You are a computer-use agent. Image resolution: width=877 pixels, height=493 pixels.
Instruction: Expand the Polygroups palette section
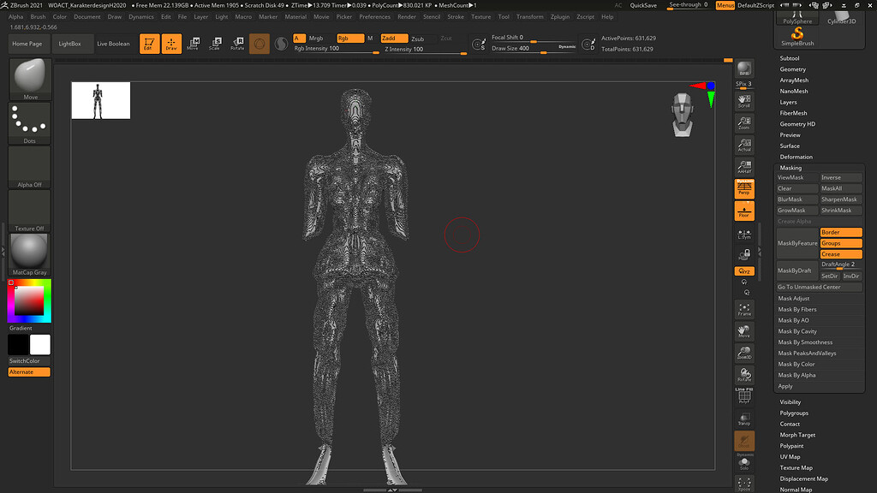point(794,413)
